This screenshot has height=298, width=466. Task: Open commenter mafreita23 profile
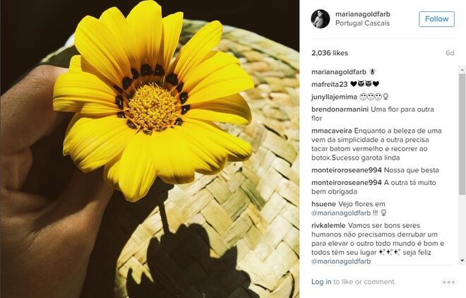(329, 84)
